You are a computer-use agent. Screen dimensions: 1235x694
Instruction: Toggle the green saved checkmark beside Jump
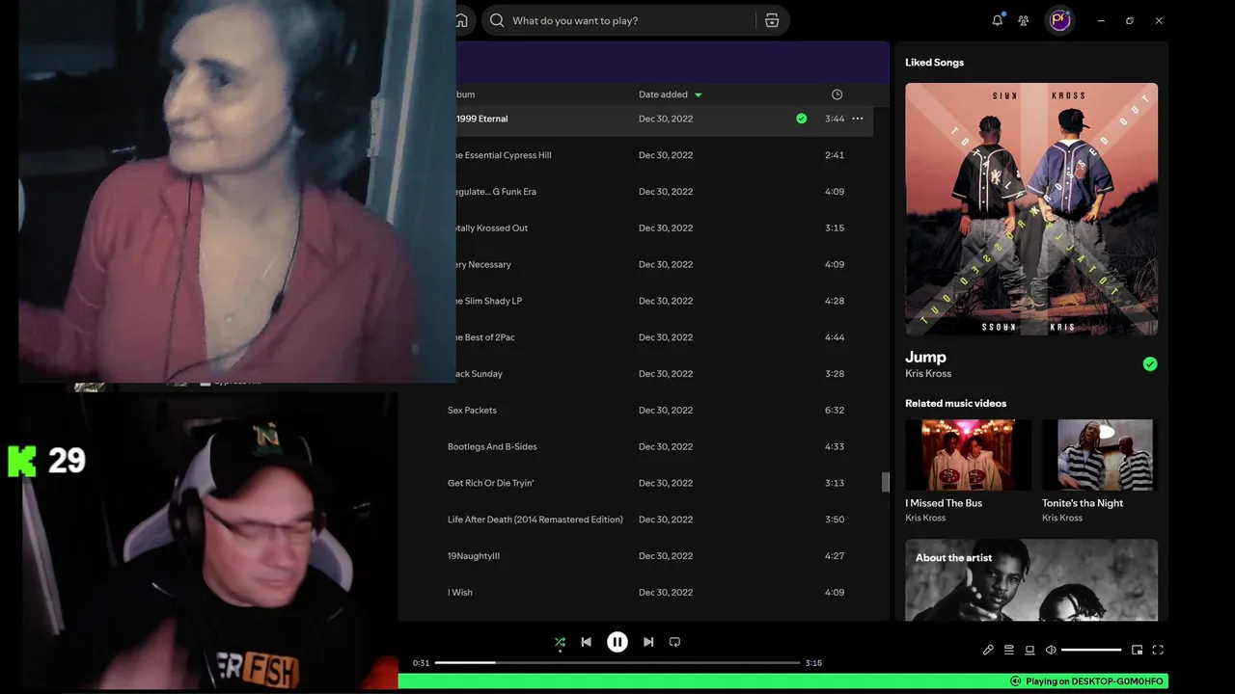pos(1149,363)
